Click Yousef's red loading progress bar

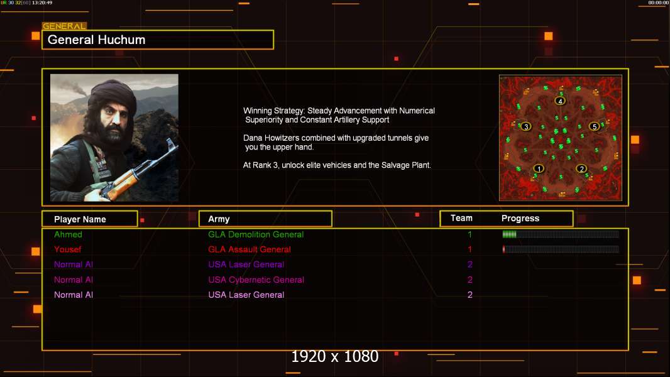(x=561, y=249)
